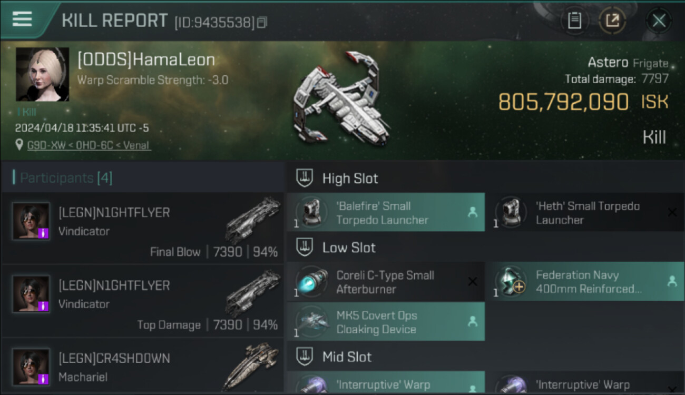685x395 pixels.
Task: Open the CR4SHD0WN Machariel participant entry
Action: (142, 366)
